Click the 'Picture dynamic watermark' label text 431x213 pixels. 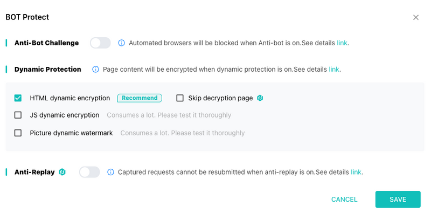coord(71,133)
